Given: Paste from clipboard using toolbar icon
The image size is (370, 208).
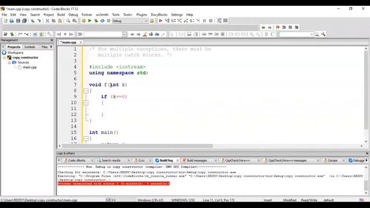Looking at the screenshot, I should [60, 21].
